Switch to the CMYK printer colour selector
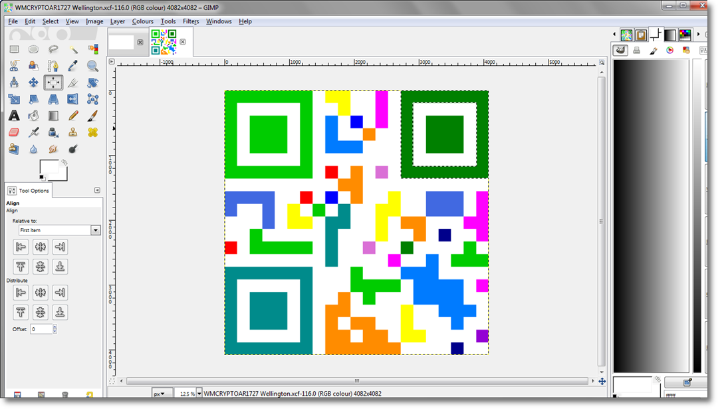 pos(636,51)
